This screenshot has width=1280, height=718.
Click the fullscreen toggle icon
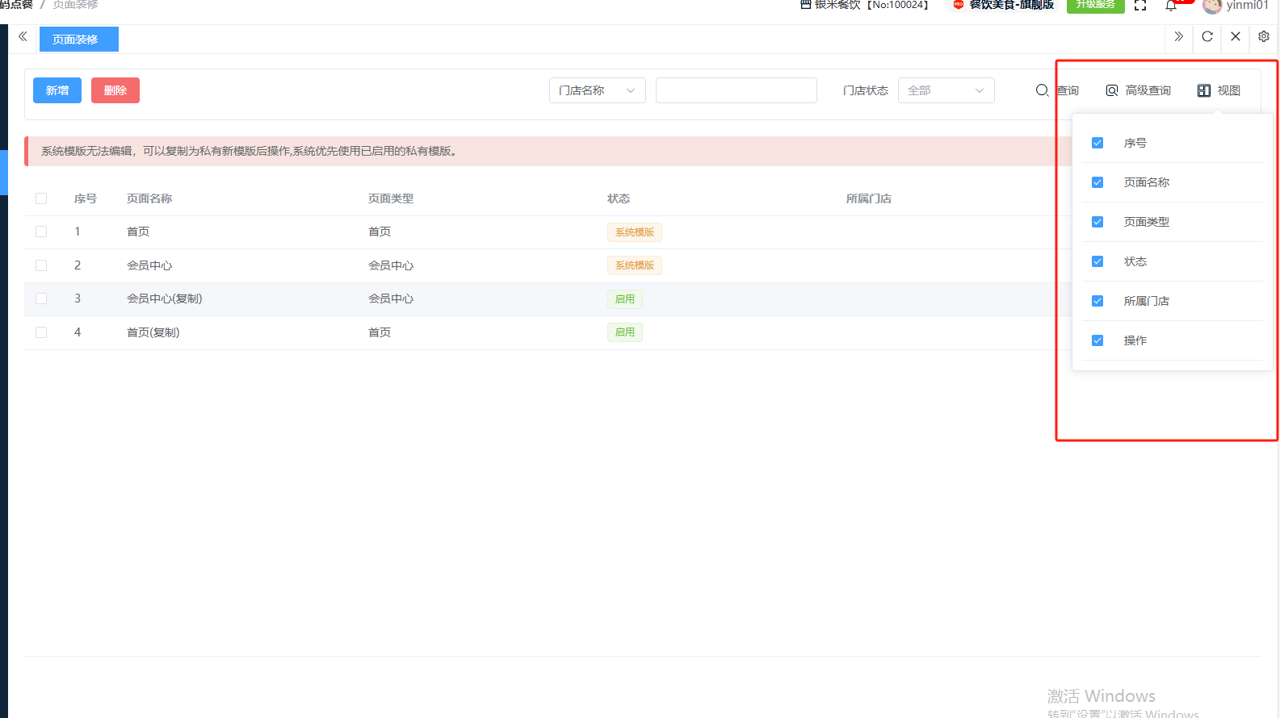(x=1140, y=6)
